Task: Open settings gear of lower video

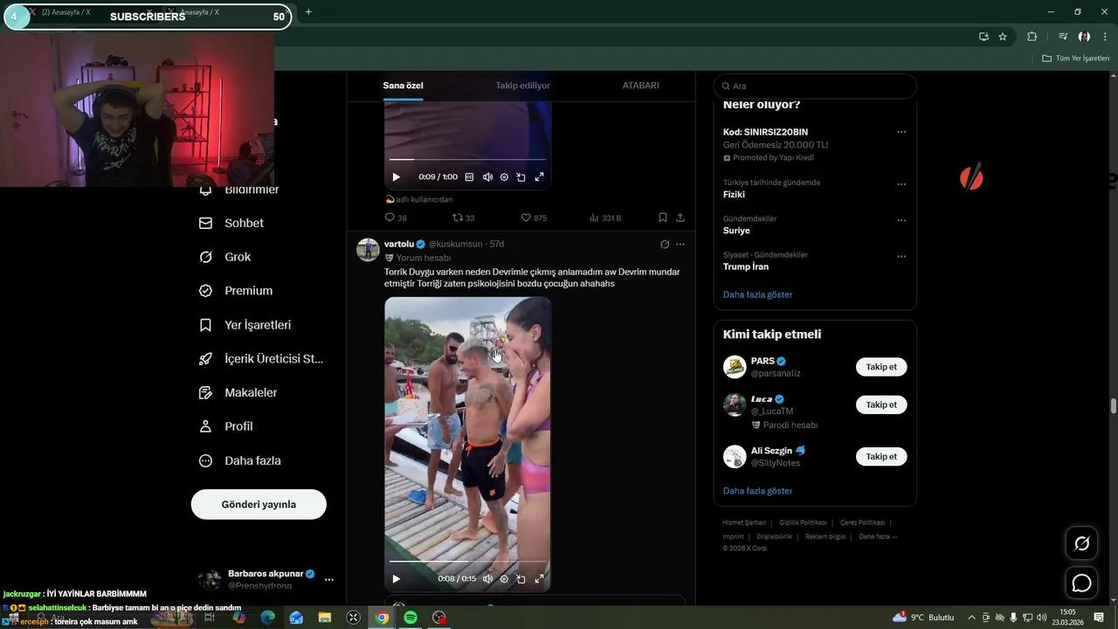Action: point(504,578)
